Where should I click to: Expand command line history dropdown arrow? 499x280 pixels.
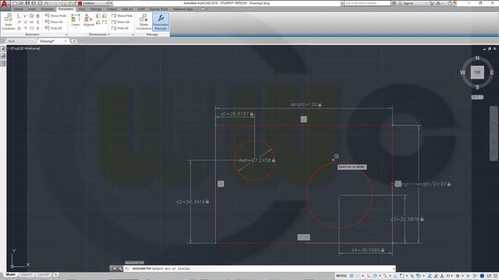coord(394,269)
